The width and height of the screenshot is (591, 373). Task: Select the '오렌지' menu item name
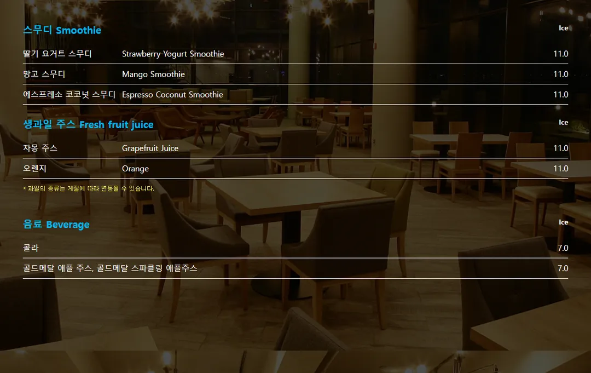tap(34, 168)
